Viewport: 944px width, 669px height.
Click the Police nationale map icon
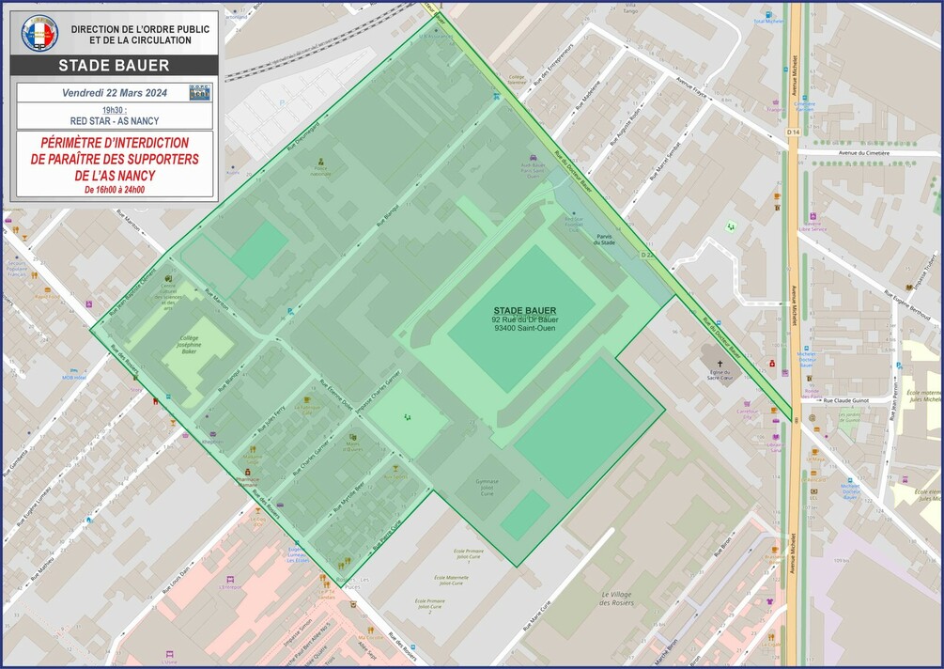tap(321, 162)
